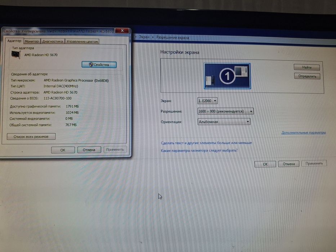Select the Адаптер tab
This screenshot has width=336, height=252.
pos(14,41)
